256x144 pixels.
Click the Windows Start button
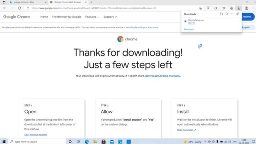[x=4, y=142]
